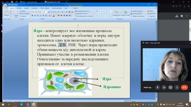
Task: Save from the Quick Access Toolbar
Action: 10,5
